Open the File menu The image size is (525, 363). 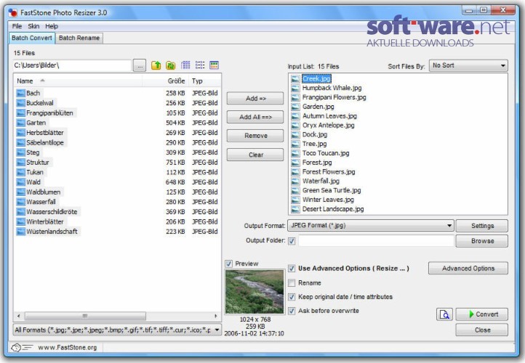(17, 26)
